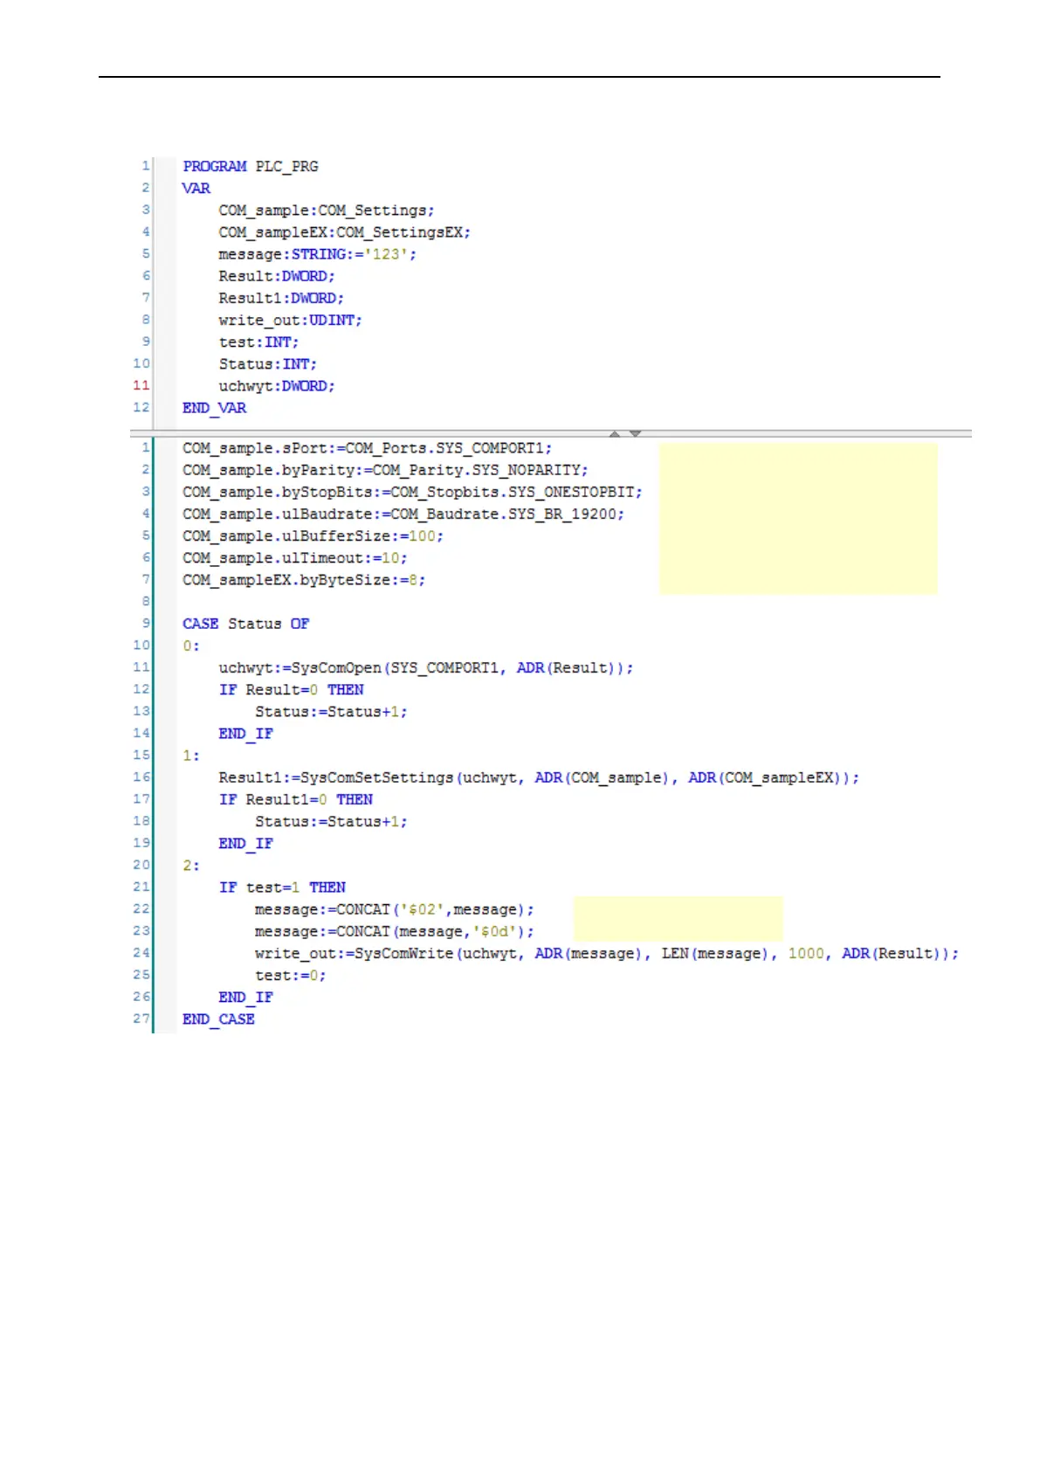
Task: Click the large yellow note box beside settings
Action: click(x=798, y=519)
